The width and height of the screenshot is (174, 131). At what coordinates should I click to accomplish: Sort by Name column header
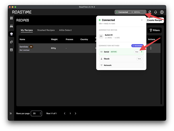pos(22,39)
